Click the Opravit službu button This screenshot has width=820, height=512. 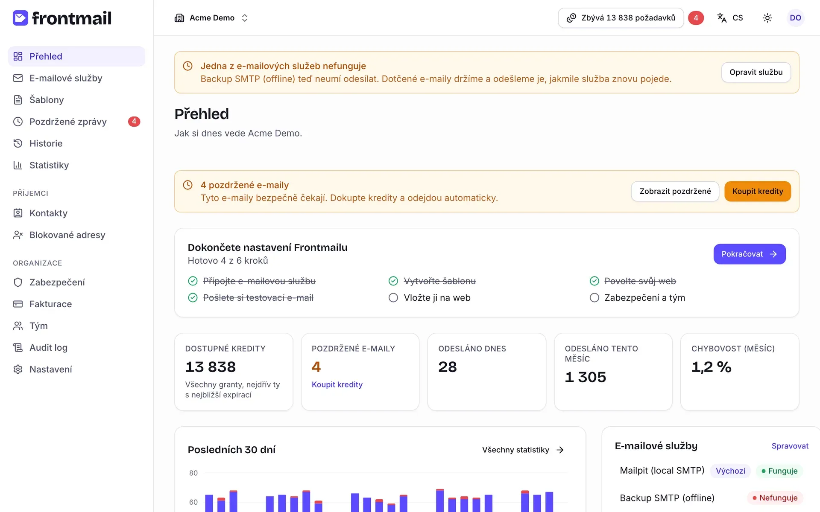(756, 73)
